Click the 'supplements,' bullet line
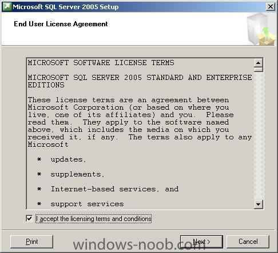Image resolution: width=278 pixels, height=253 pixels. (x=71, y=174)
